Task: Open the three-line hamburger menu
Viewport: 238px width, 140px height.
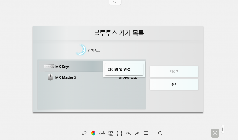Action: (146, 133)
